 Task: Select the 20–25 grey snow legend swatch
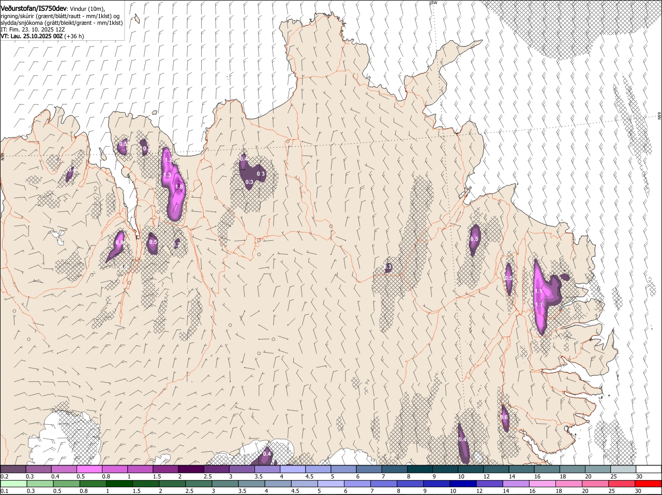pyautogui.click(x=597, y=469)
